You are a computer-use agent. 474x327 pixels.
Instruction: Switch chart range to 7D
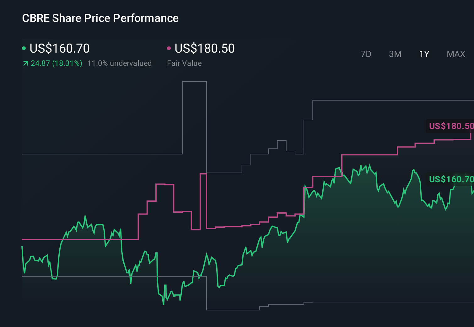366,54
